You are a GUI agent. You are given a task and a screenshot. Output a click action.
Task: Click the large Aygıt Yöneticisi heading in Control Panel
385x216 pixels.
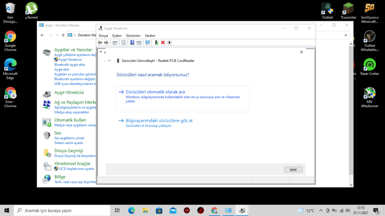69,92
